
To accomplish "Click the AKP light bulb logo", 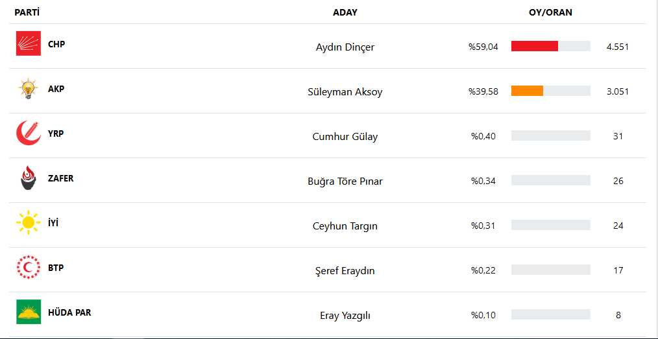I will click(29, 89).
